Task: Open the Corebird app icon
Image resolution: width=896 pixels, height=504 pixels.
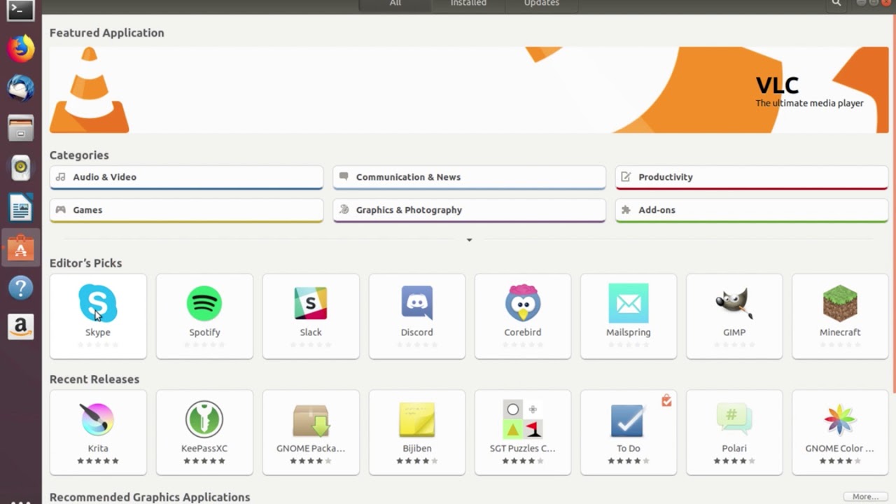Action: pos(523,303)
